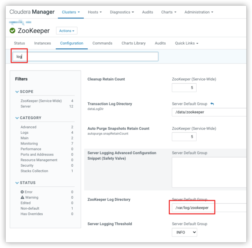The height and width of the screenshot is (248, 252).
Task: Open the service-level Audits tab
Action: tap(160, 43)
